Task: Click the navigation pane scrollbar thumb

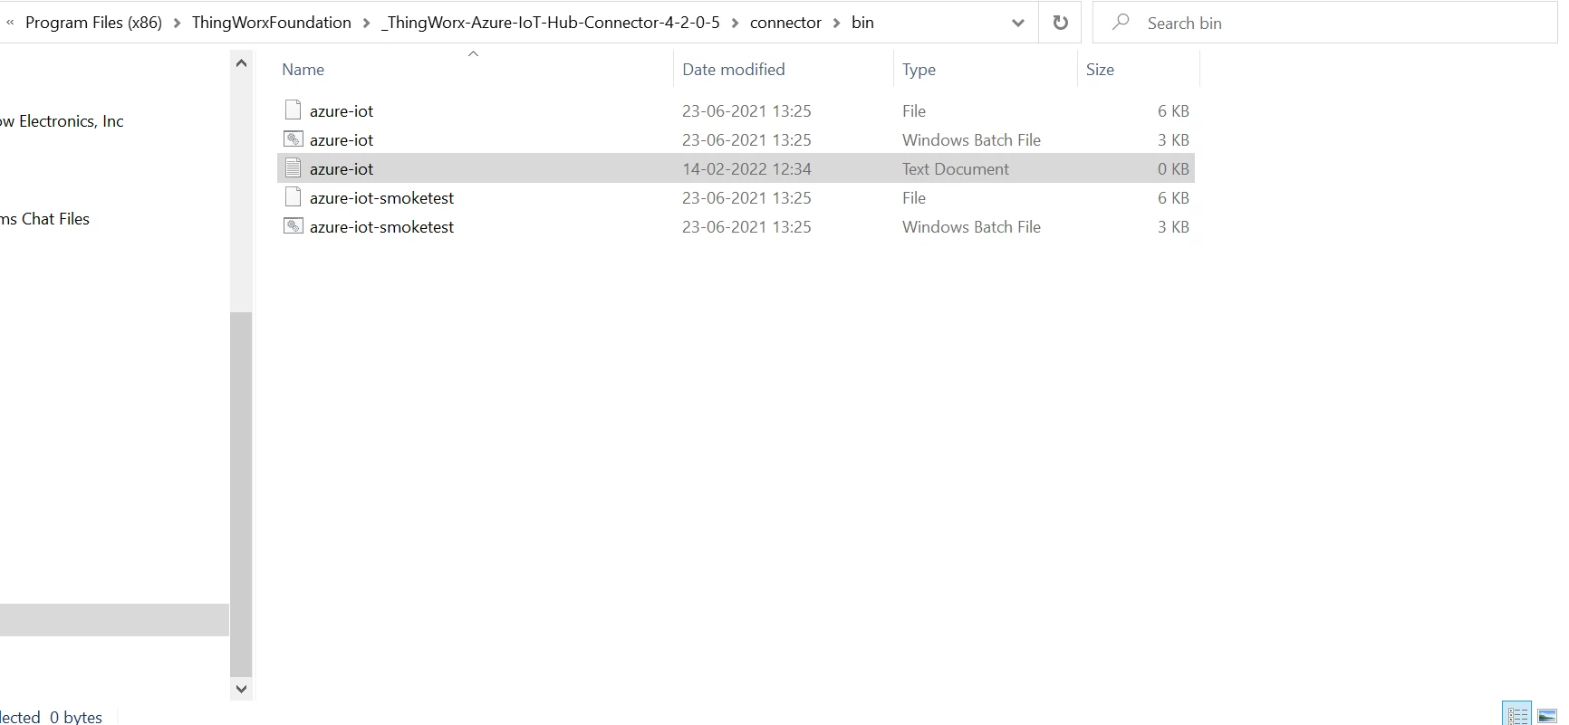Action: (x=241, y=494)
